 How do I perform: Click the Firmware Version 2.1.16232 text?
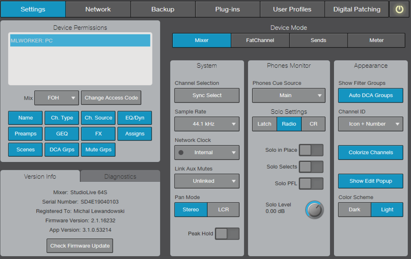(80, 220)
